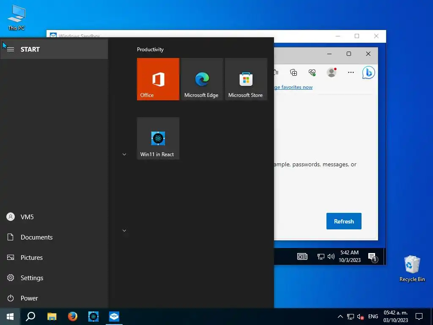Expand the upper chevron beside Win11 in React
Screen dimensions: 433x325
click(x=124, y=154)
